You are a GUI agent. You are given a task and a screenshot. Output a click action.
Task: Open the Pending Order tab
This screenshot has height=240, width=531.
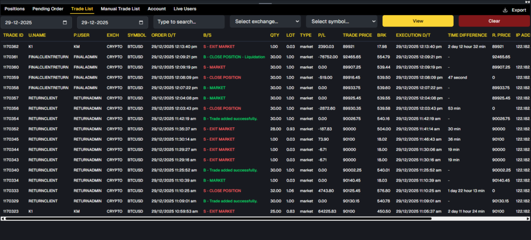pos(49,9)
